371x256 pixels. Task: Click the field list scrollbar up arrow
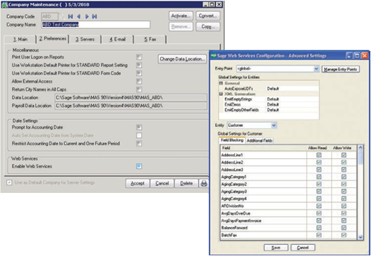coord(360,148)
